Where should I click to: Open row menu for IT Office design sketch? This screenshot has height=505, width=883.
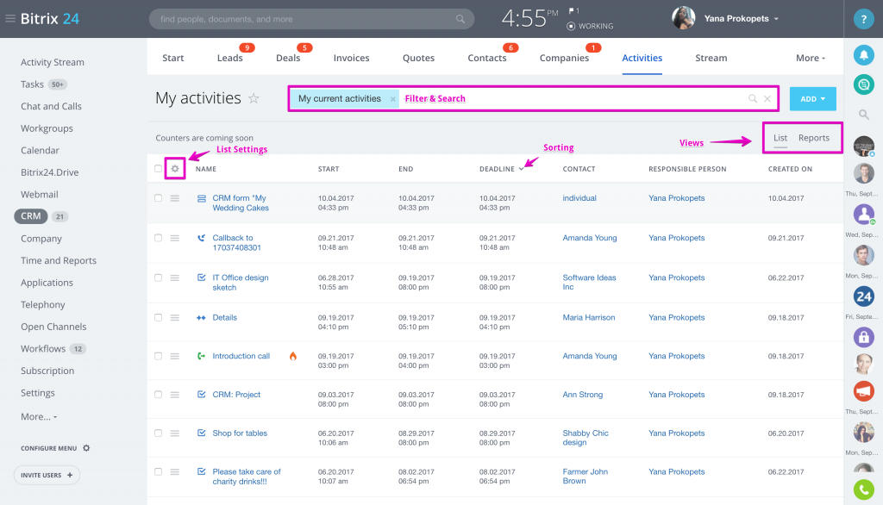(174, 278)
